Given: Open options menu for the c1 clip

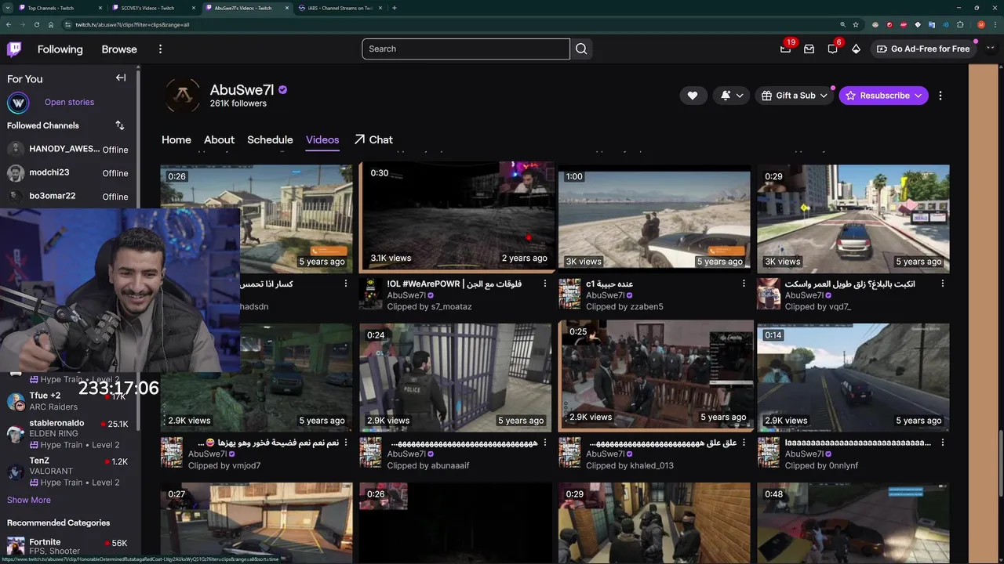Looking at the screenshot, I should (744, 284).
